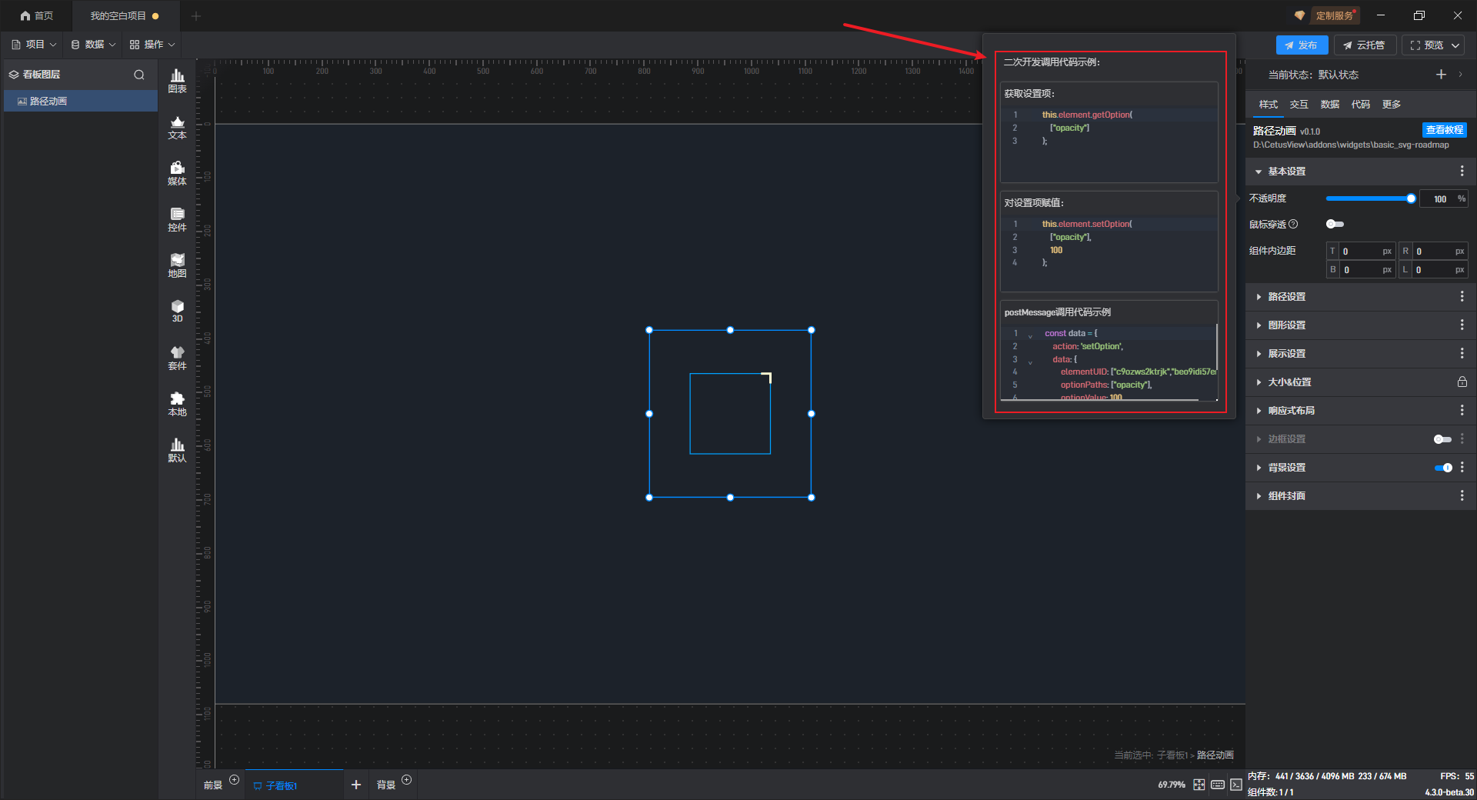Open the 媒体 media widget panel

(x=177, y=173)
